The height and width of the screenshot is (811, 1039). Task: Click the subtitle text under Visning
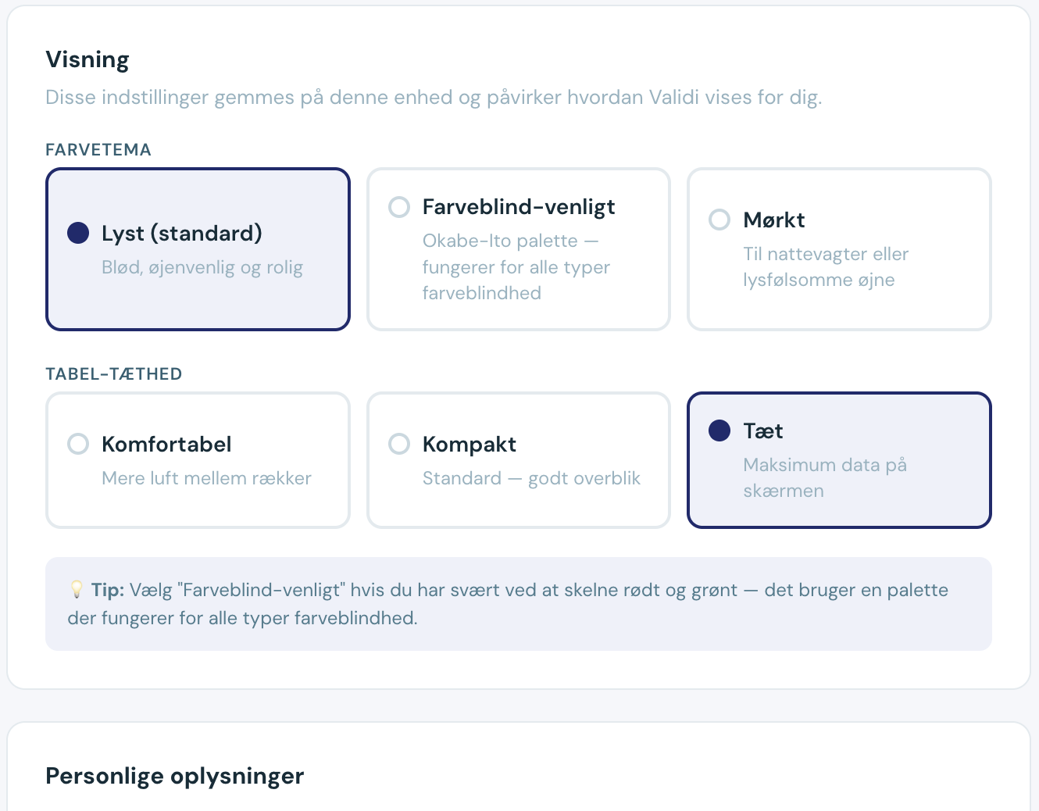point(434,97)
